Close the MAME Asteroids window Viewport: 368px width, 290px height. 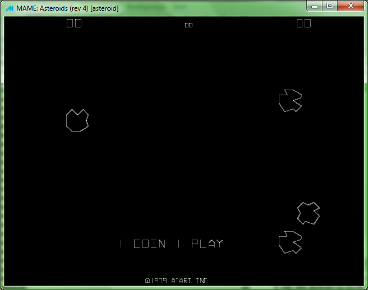click(351, 6)
